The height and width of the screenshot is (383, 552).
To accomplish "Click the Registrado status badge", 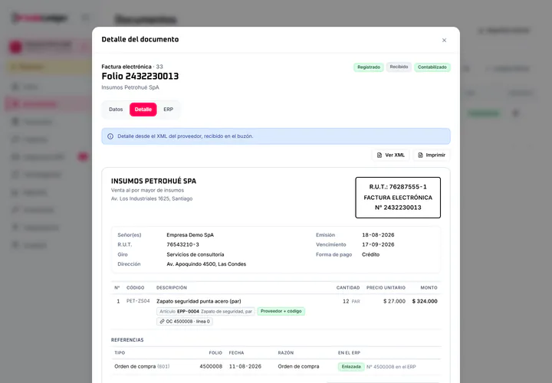I will click(x=369, y=67).
